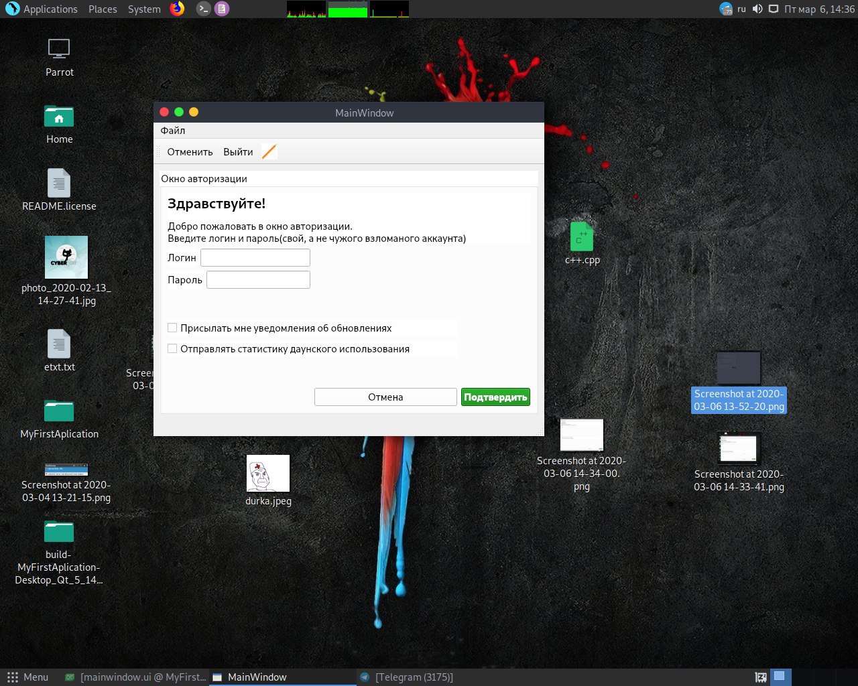The image size is (858, 686).
Task: Click the green network monitor graph
Action: (x=348, y=9)
